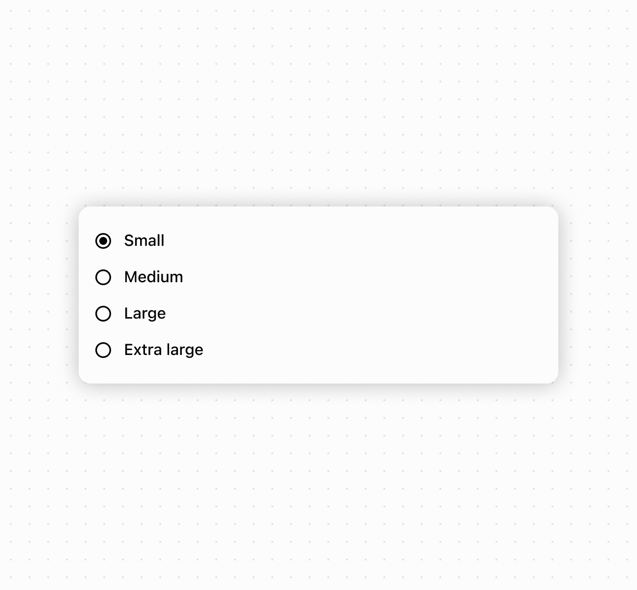This screenshot has width=637, height=590.
Task: Click the currently selected Small radio
Action: (x=103, y=241)
